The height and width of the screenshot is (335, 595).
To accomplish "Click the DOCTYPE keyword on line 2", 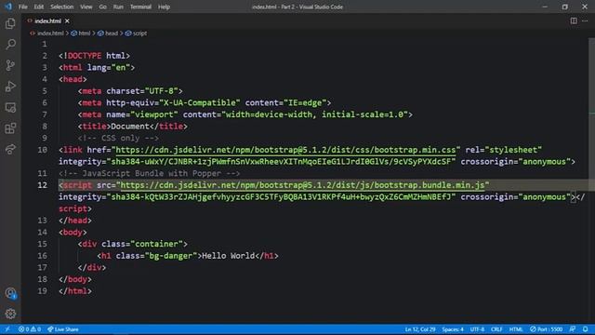I will pyautogui.click(x=85, y=56).
